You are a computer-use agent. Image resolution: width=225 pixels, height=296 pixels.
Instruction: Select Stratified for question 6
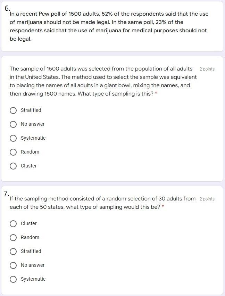point(13,110)
